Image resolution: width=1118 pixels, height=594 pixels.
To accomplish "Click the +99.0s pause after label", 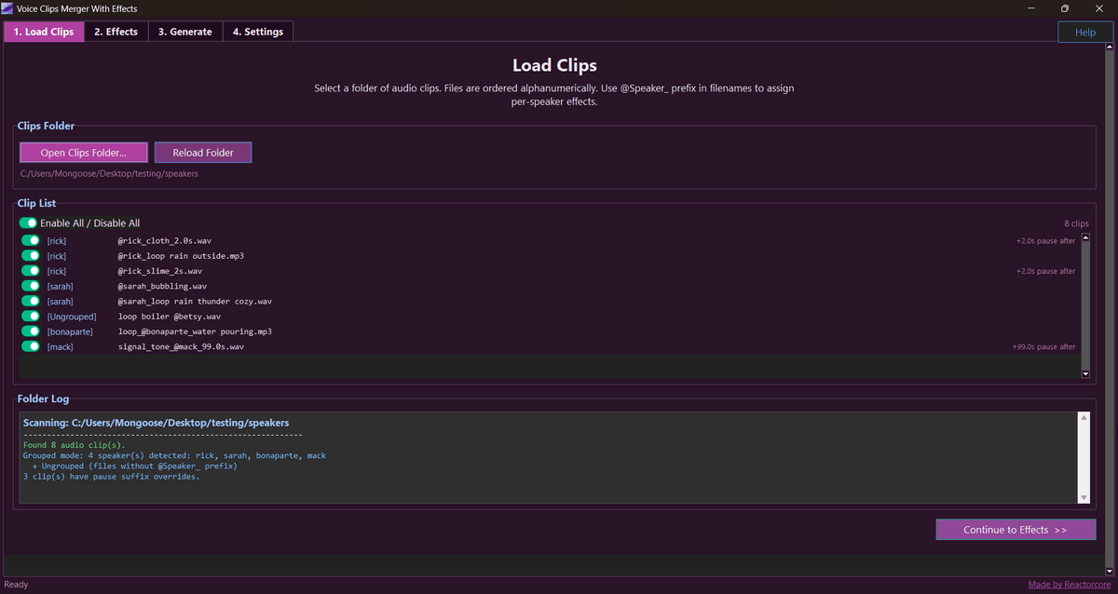I will 1043,346.
